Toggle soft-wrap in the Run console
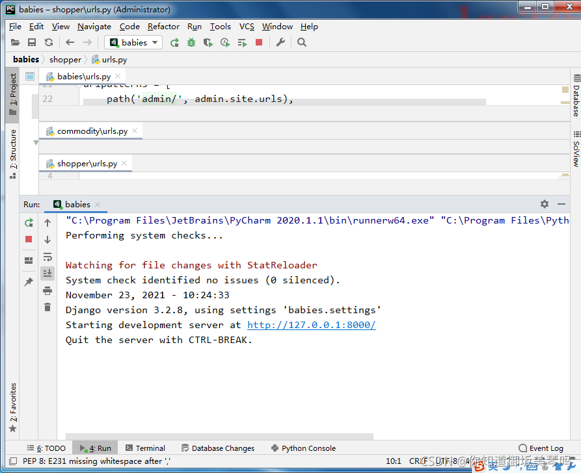 click(x=47, y=257)
